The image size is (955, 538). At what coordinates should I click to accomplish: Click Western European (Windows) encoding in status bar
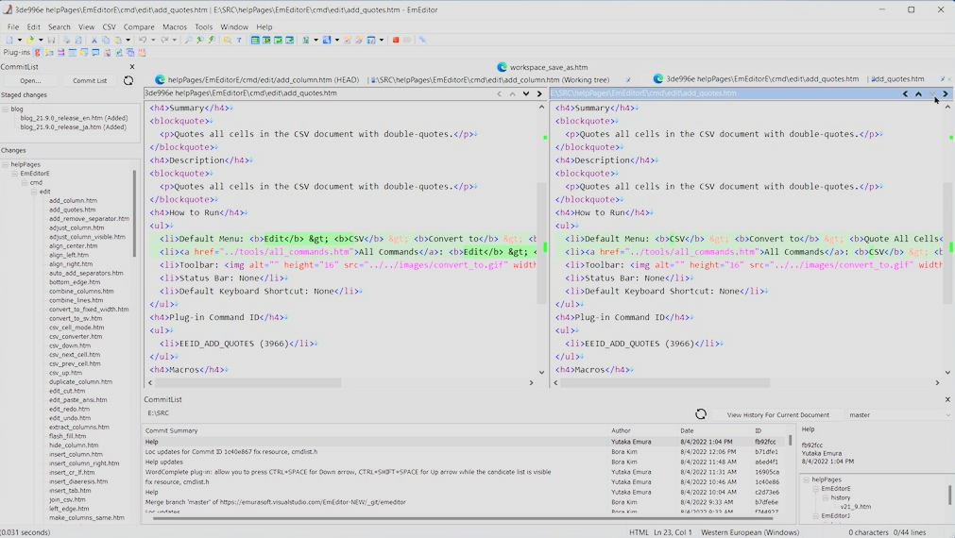(x=749, y=532)
